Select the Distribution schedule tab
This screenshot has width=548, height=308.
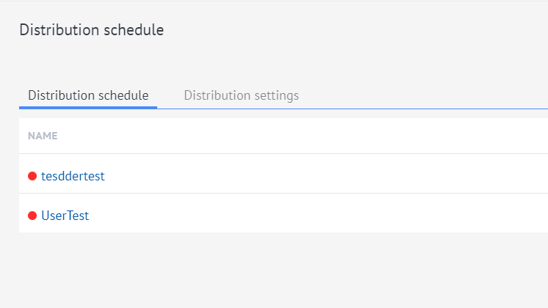coord(88,95)
